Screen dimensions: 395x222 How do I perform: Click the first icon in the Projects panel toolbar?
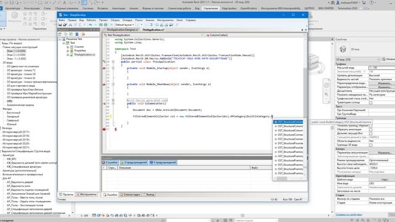click(60, 34)
